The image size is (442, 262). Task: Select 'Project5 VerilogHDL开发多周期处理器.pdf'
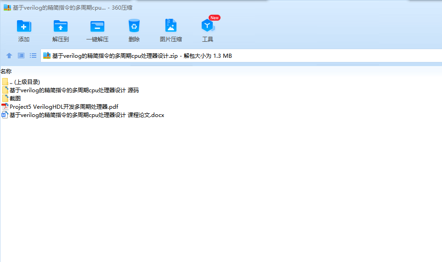coord(64,106)
